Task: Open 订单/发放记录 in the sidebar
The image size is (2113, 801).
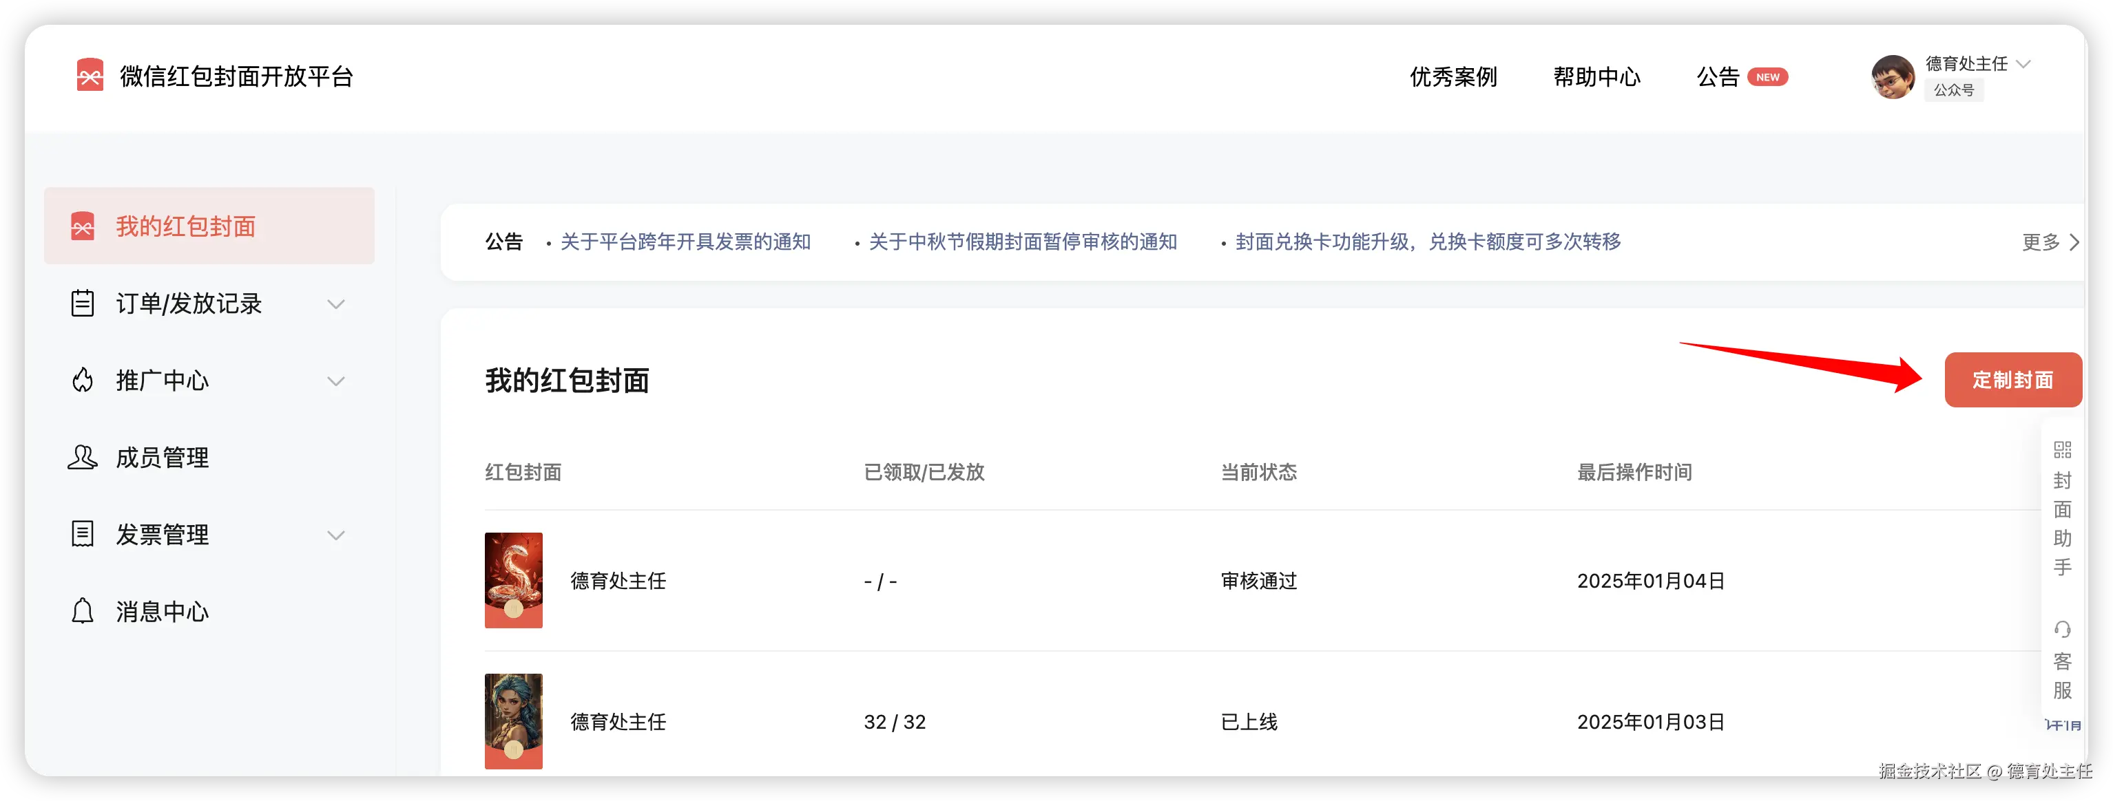Action: click(209, 303)
